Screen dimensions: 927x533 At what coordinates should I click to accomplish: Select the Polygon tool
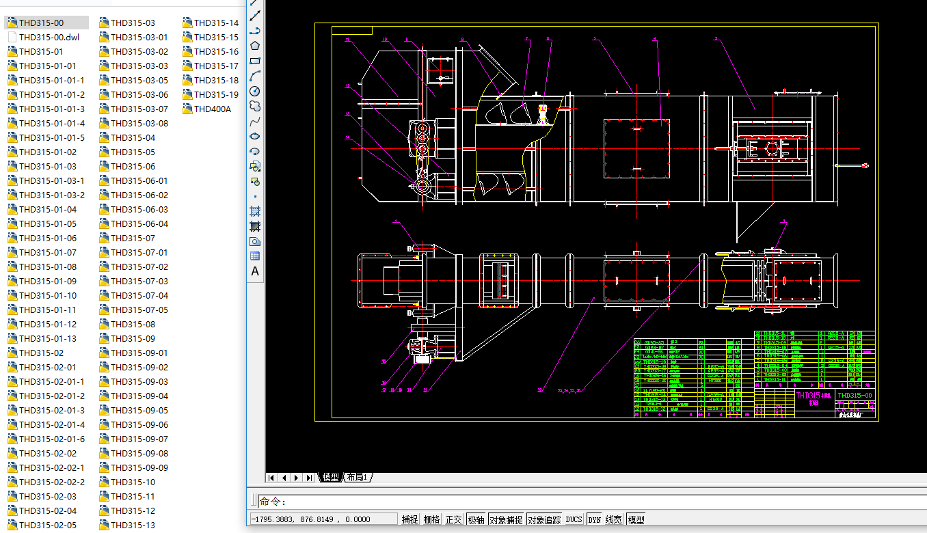tap(255, 46)
